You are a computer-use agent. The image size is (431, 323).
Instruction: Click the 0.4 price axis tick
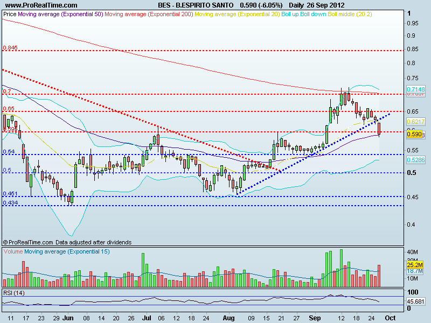click(411, 224)
